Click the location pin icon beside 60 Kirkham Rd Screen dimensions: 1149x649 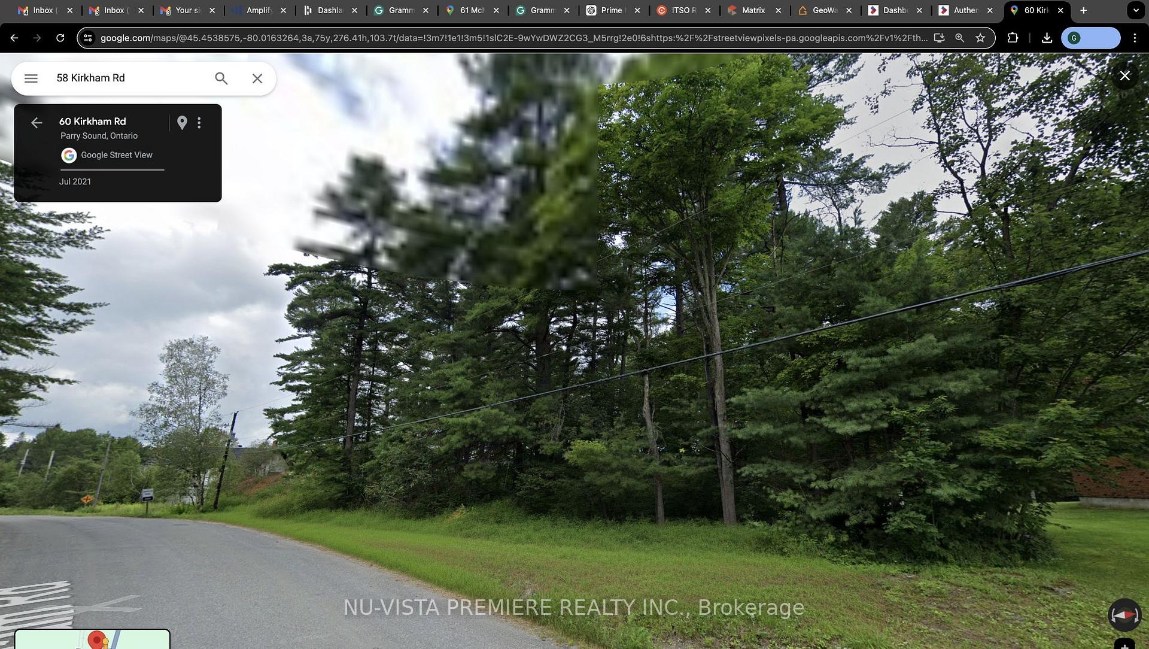183,123
